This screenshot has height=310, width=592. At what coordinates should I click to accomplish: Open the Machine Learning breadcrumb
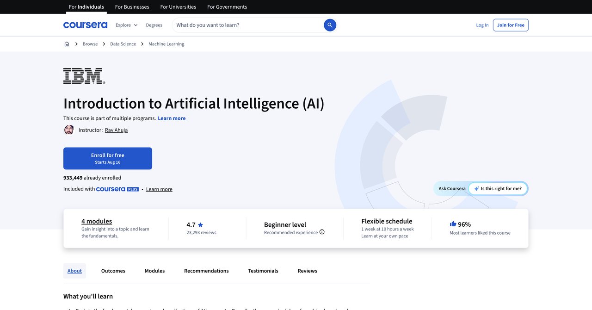pos(166,44)
